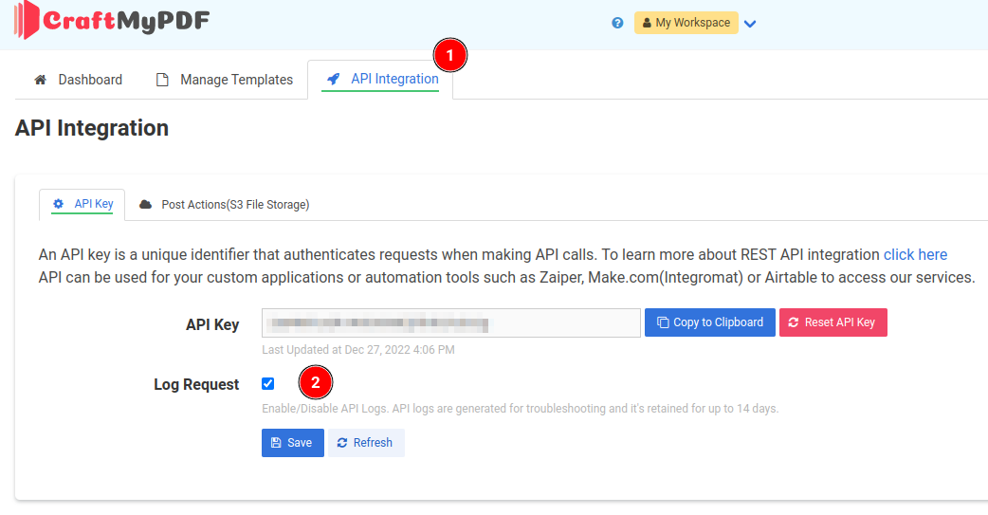Image resolution: width=988 pixels, height=515 pixels.
Task: Expand the workspace chevron dropdown
Action: click(750, 24)
